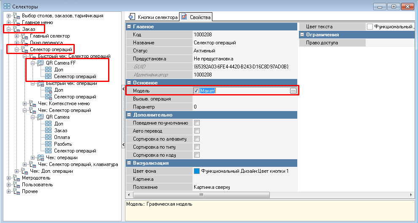Collapse the Визуализация section header
Viewport: 418px width, 223px height.
click(129, 163)
